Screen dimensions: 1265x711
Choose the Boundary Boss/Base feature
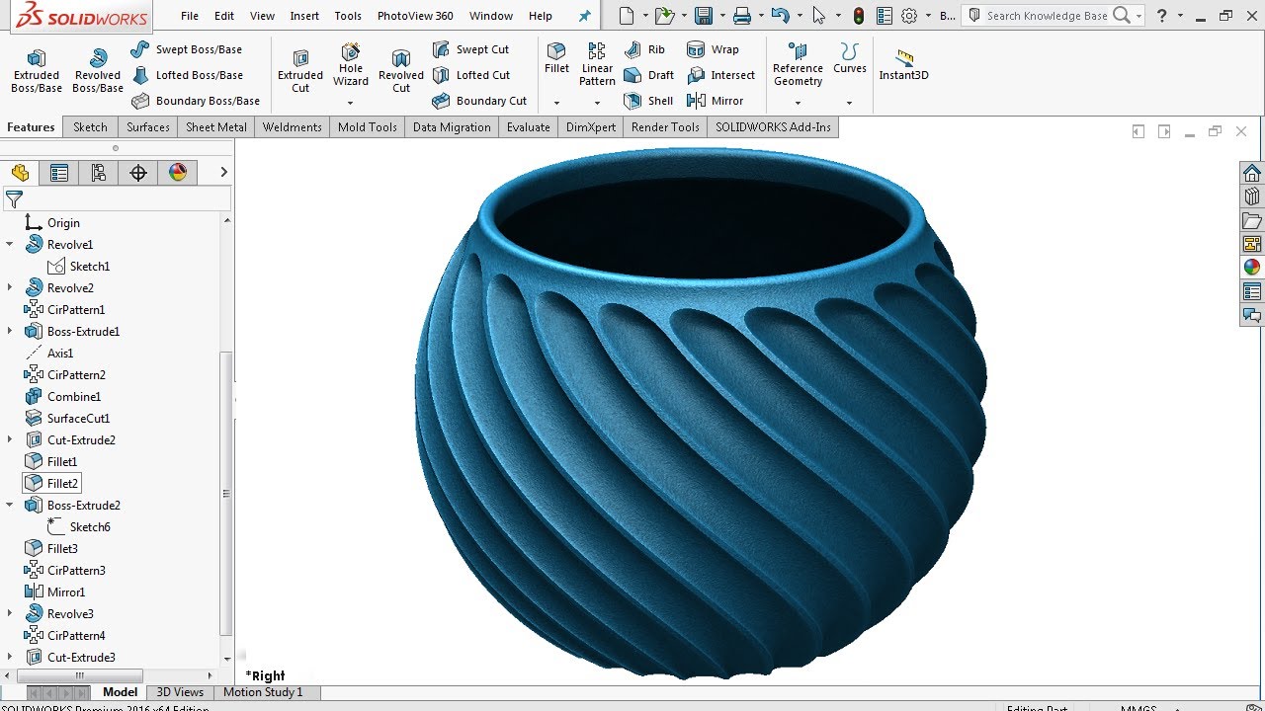pyautogui.click(x=196, y=101)
